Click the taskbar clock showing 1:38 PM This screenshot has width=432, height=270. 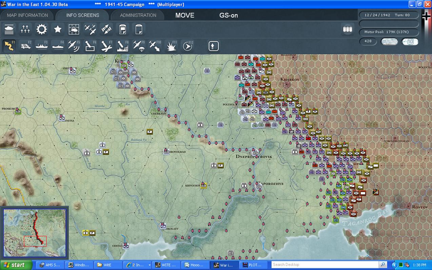[419, 265]
